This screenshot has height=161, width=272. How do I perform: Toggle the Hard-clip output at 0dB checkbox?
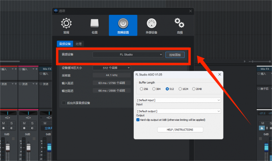138,120
